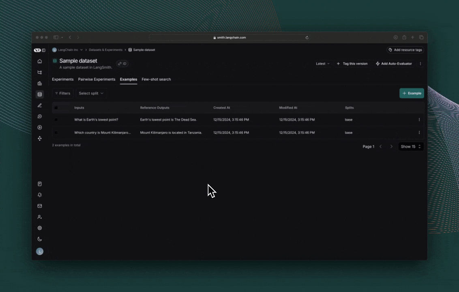Image resolution: width=459 pixels, height=292 pixels.
Task: Open the Latest version dropdown
Action: click(x=322, y=63)
